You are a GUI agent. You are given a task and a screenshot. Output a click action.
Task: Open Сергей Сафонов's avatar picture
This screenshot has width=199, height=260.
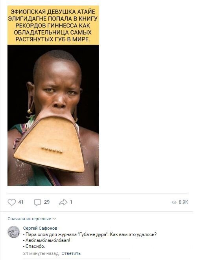pyautogui.click(x=14, y=232)
